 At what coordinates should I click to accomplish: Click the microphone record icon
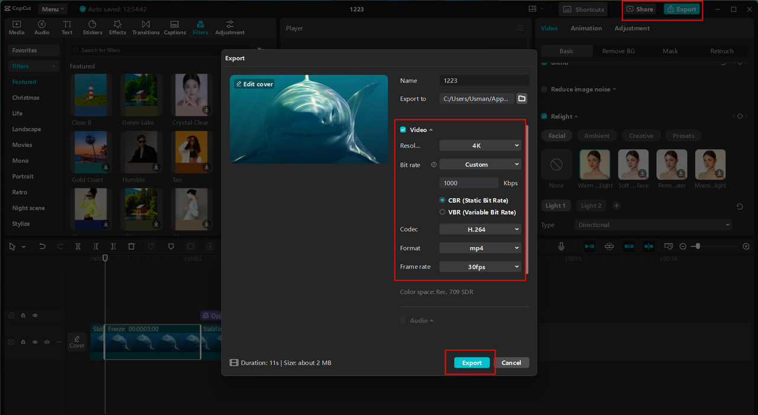click(x=561, y=247)
